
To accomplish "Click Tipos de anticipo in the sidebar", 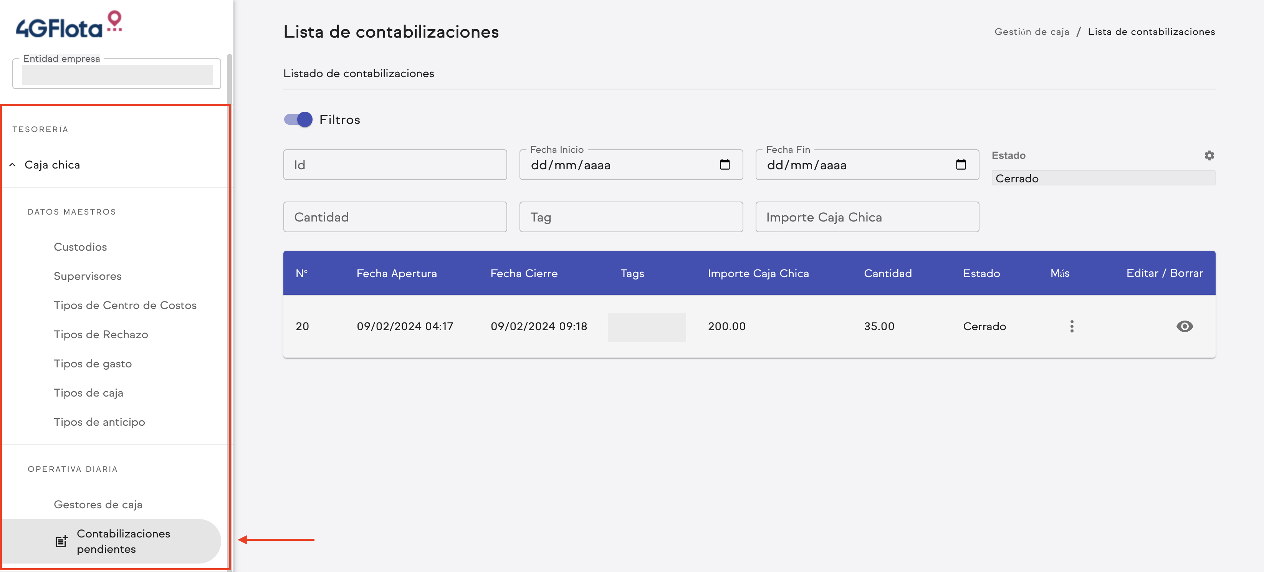I will [99, 422].
